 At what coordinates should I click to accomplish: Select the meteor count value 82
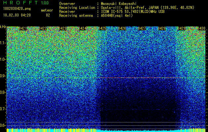coord(48,15)
